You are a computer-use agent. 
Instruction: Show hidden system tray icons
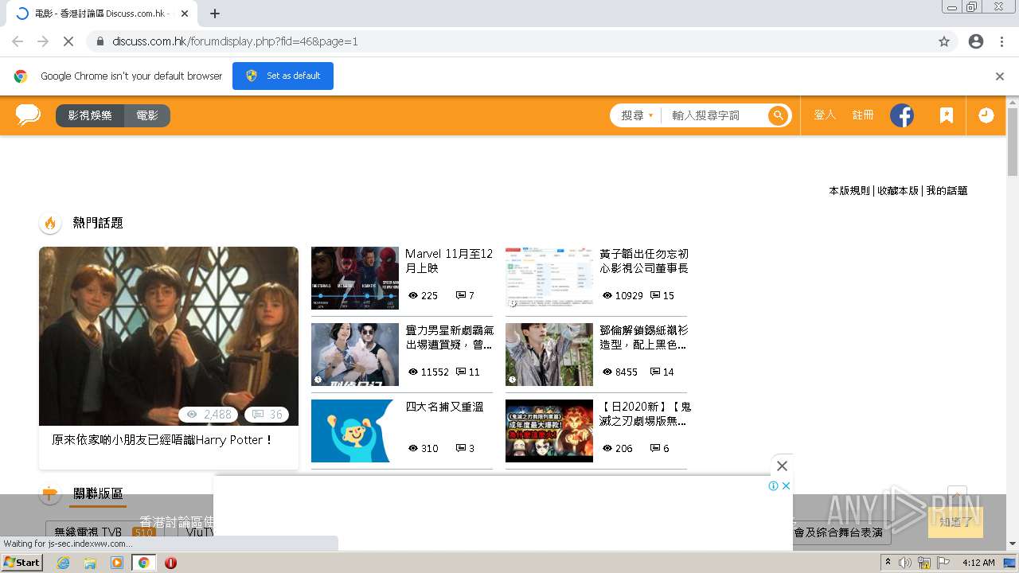point(888,563)
